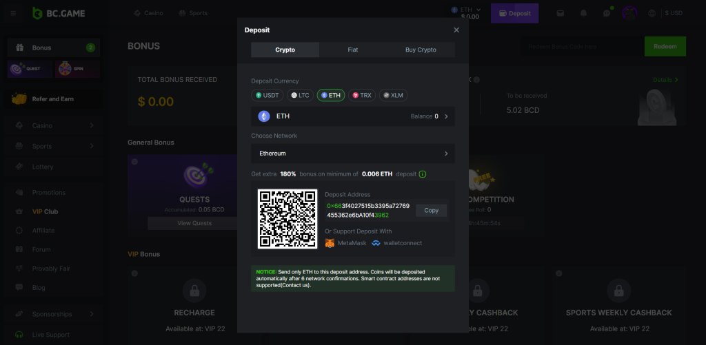The width and height of the screenshot is (706, 345).
Task: Expand the Ethereum network selector
Action: (353, 154)
